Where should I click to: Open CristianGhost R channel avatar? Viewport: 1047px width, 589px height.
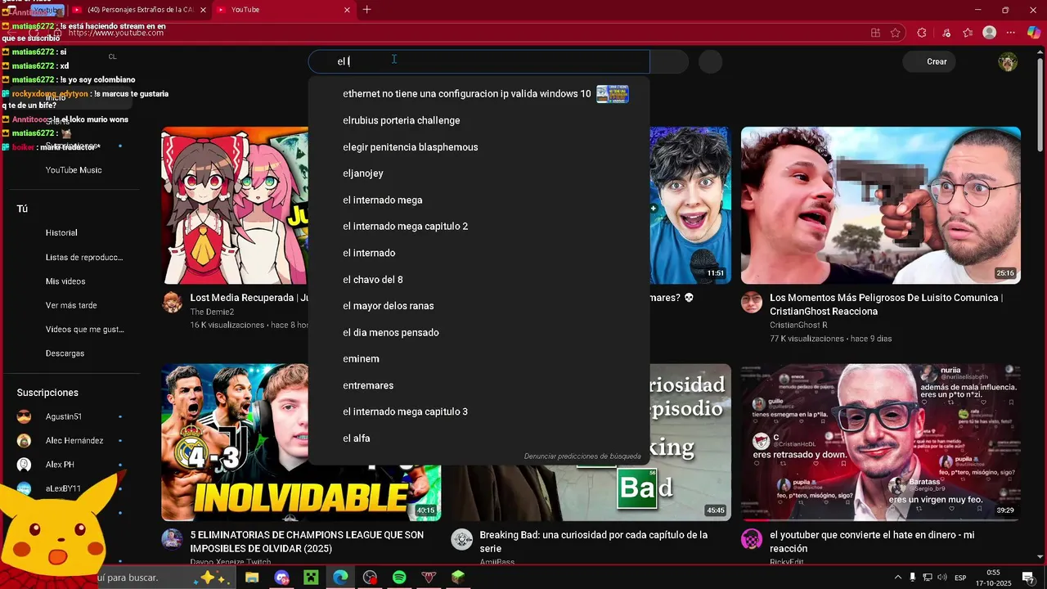[752, 302]
